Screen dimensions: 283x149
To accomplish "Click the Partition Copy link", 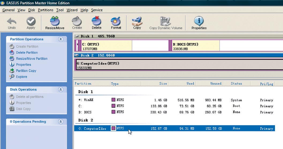I will click(x=26, y=71).
